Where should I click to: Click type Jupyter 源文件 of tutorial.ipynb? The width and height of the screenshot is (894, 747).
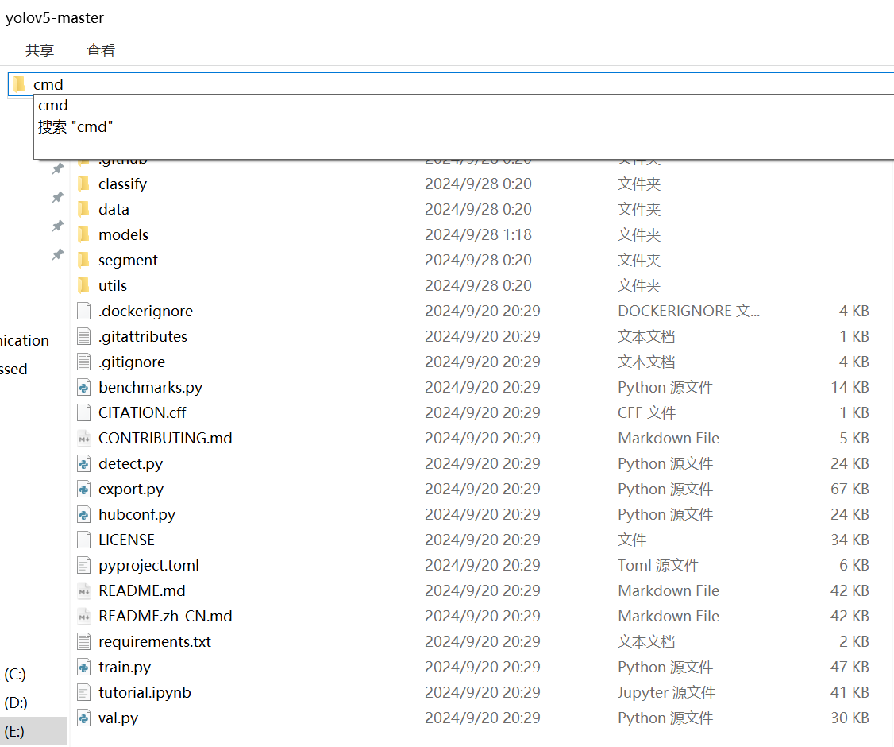[666, 692]
